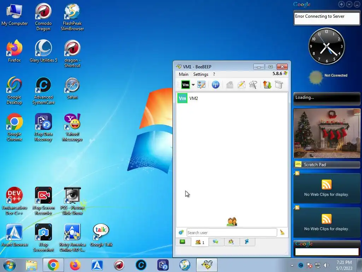Switch to the green home tab in BeeBEEP
The image size is (362, 272).
pyautogui.click(x=182, y=242)
